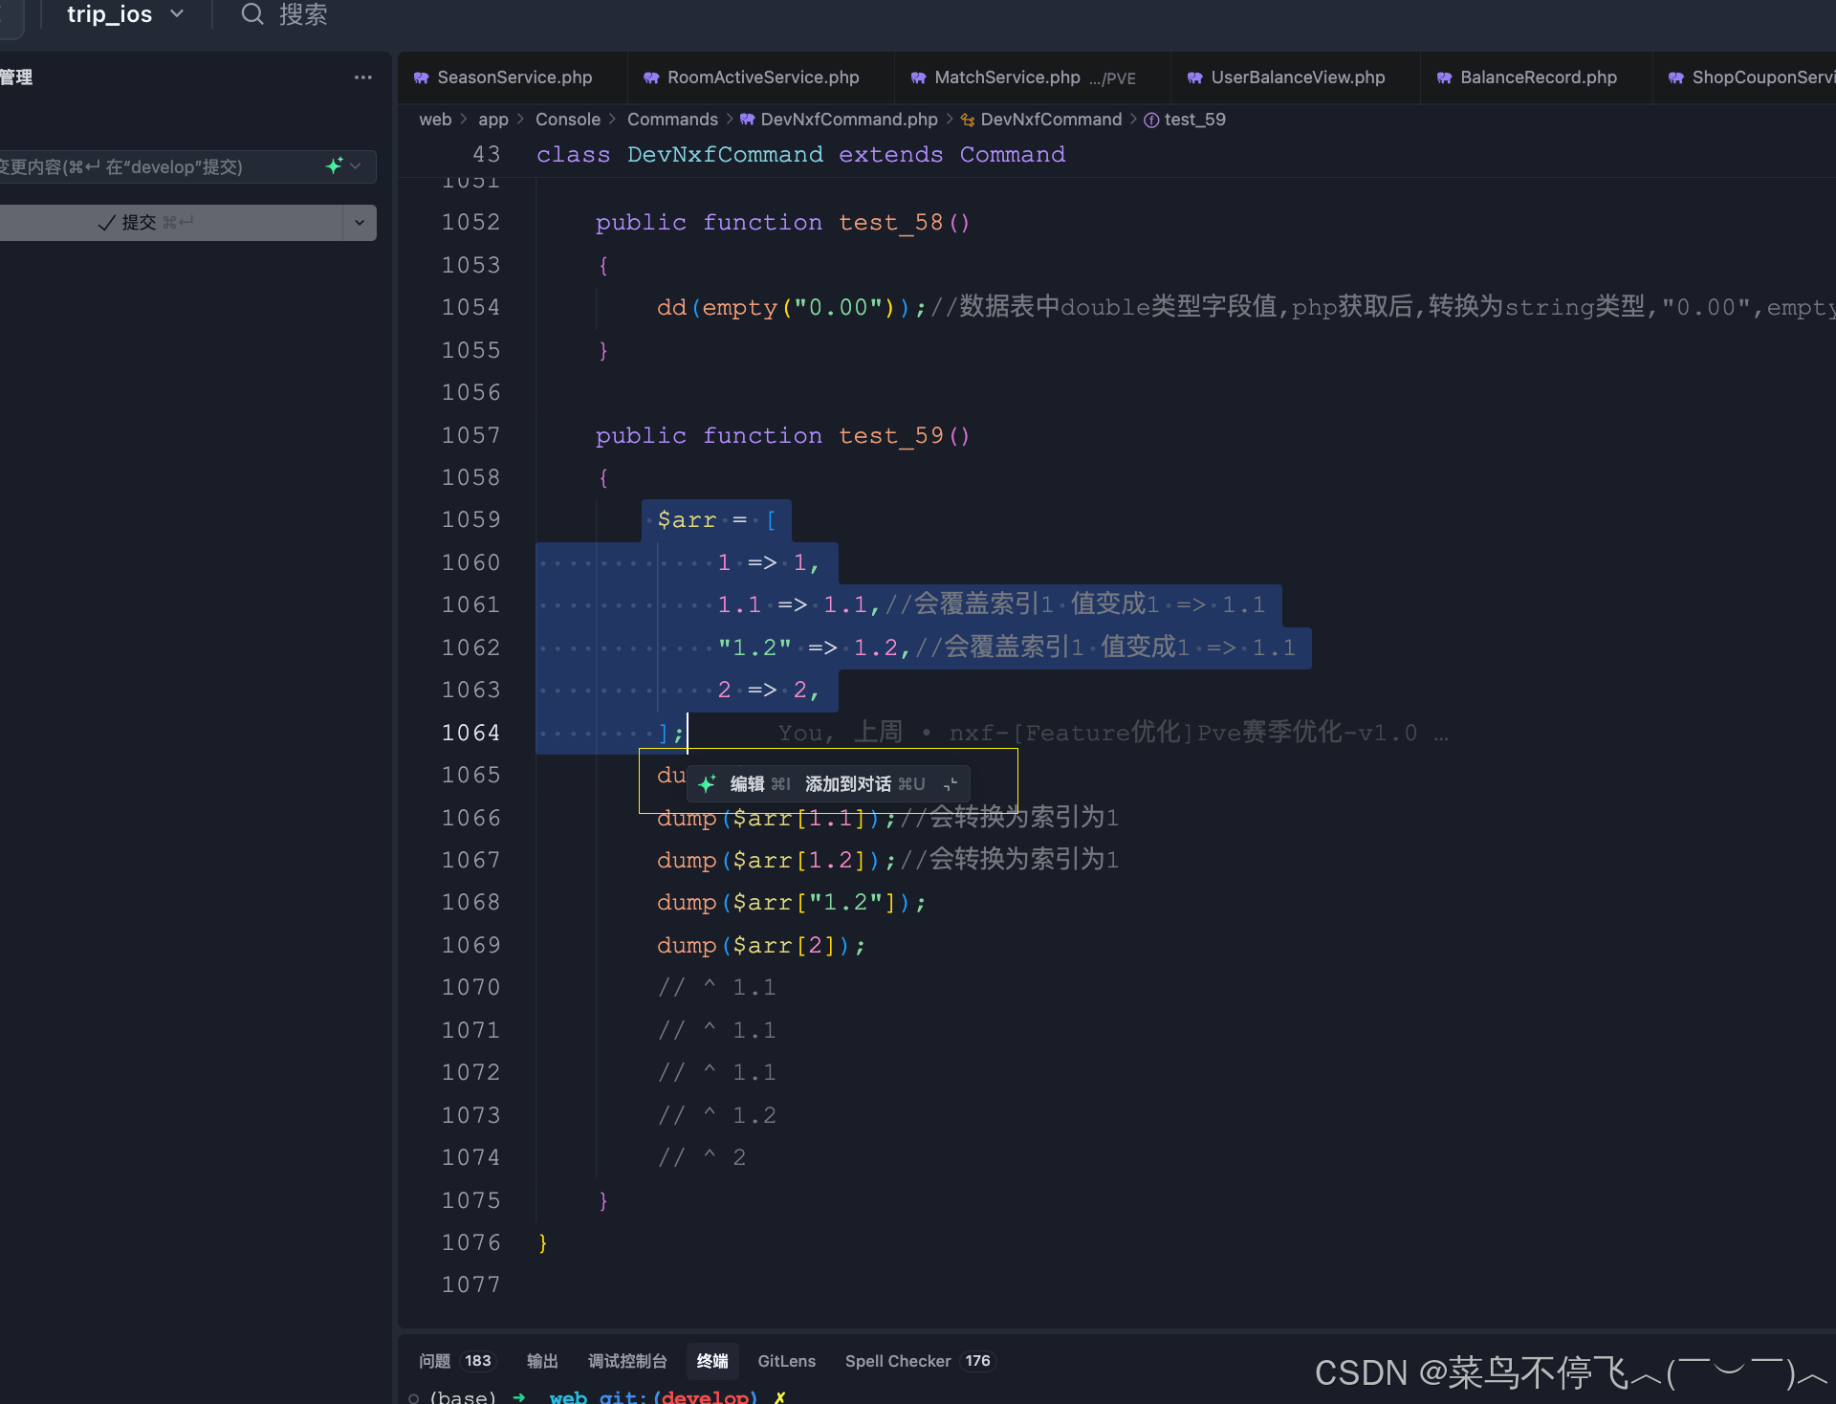
Task: Expand the commit button dropdown arrow
Action: tap(360, 223)
